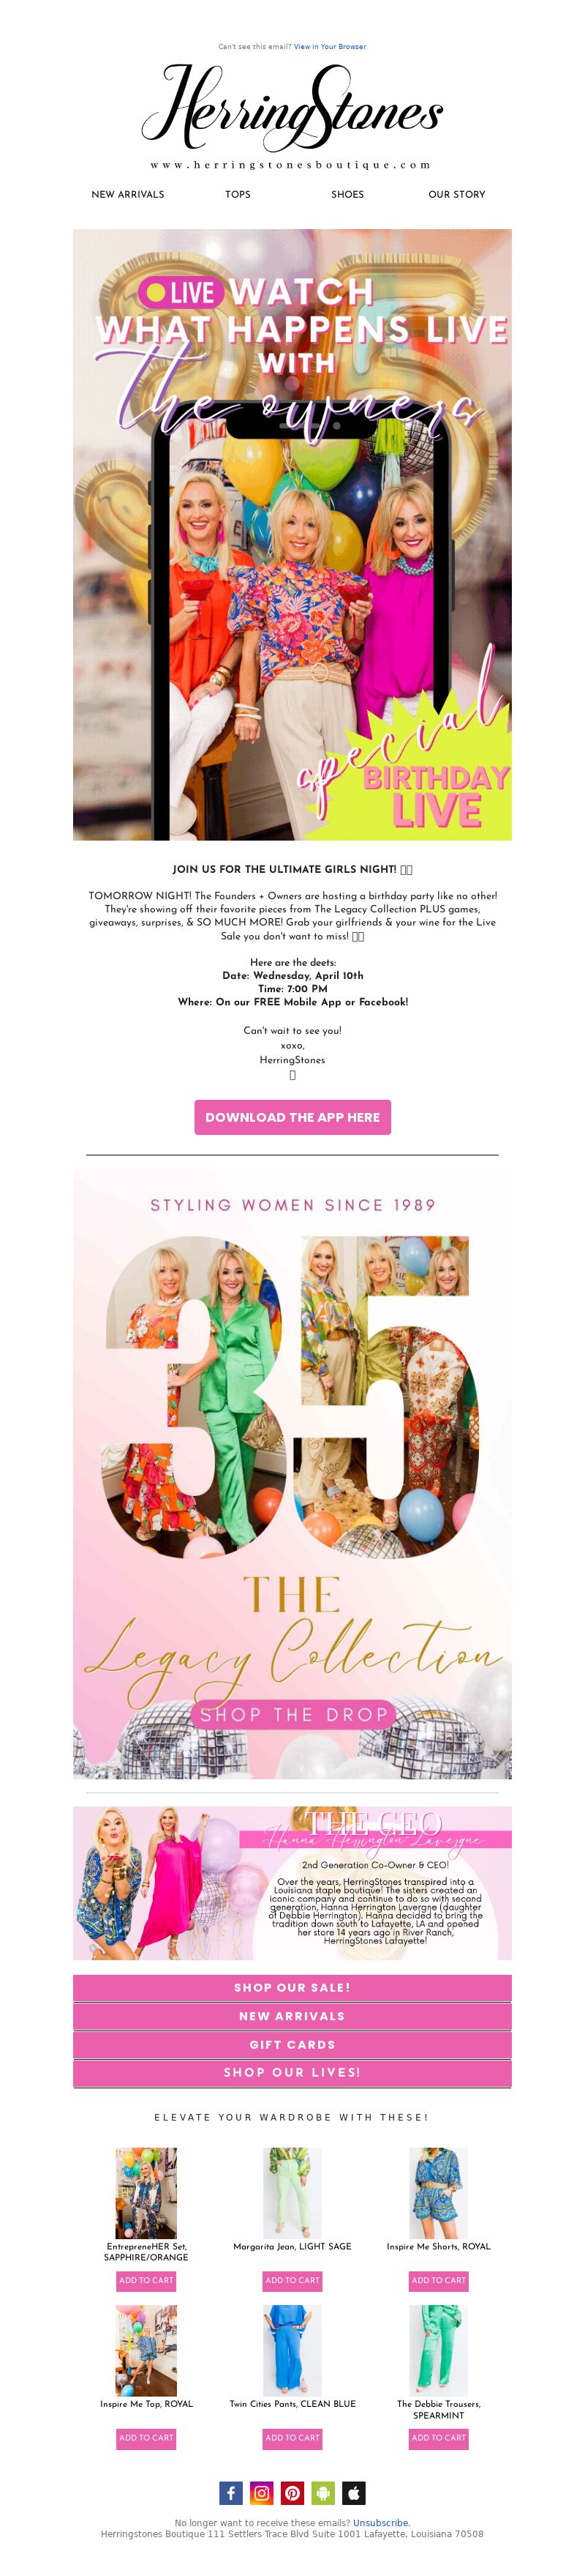Viewport: 585px width, 2576px height.
Task: Open SHOES from the navigation bar
Action: pyautogui.click(x=347, y=194)
